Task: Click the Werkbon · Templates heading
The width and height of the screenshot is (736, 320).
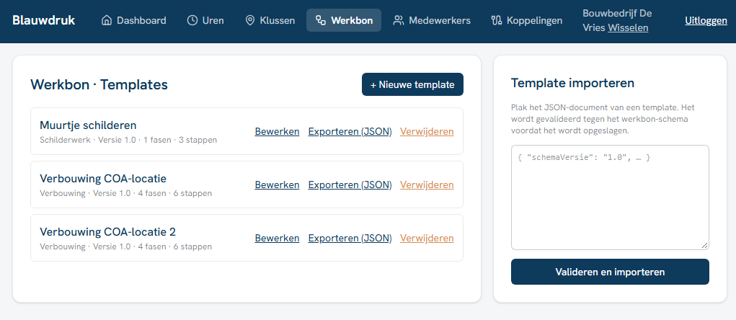Action: pyautogui.click(x=99, y=84)
